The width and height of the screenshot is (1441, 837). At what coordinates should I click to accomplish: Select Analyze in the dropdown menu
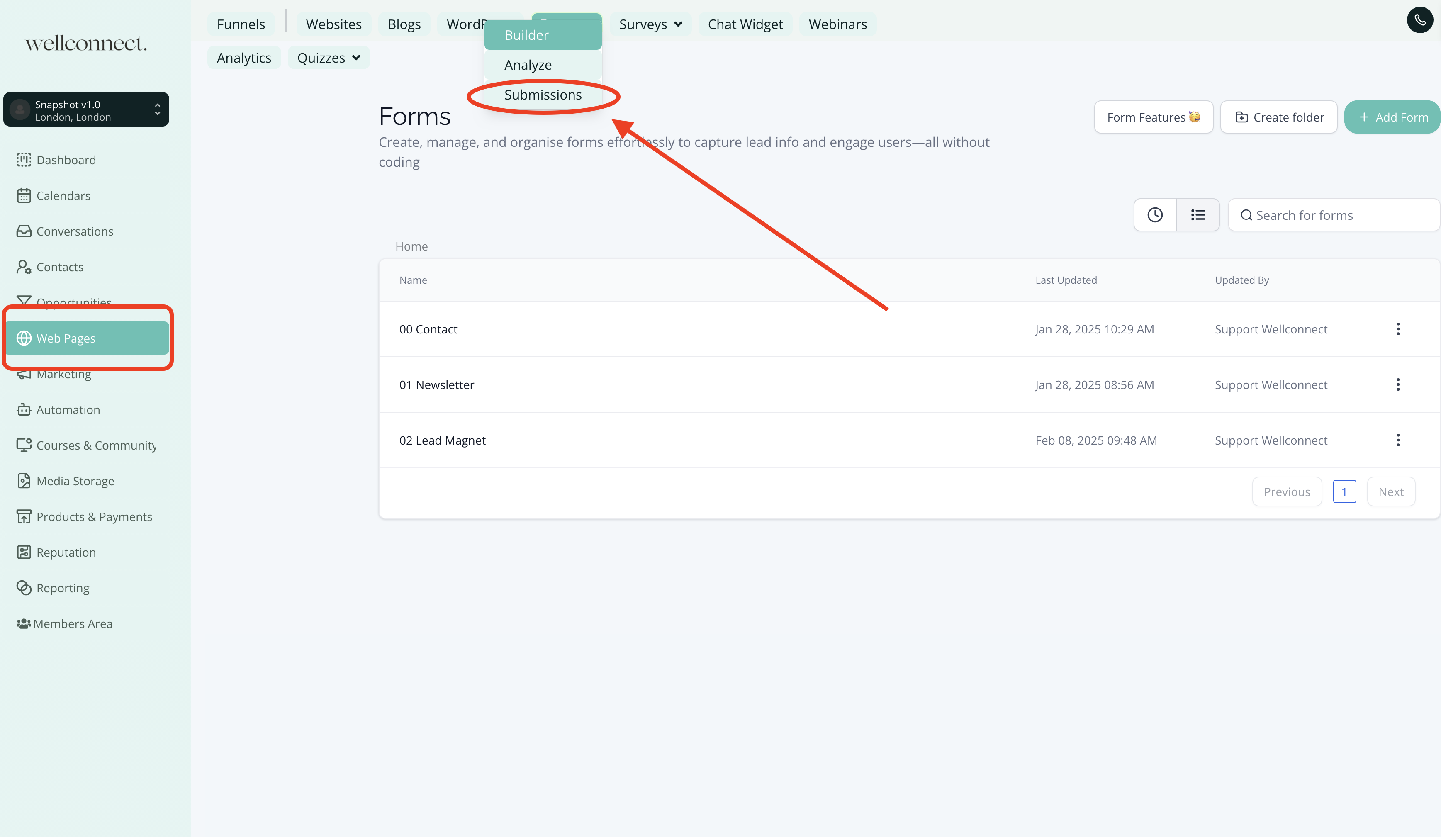click(528, 65)
